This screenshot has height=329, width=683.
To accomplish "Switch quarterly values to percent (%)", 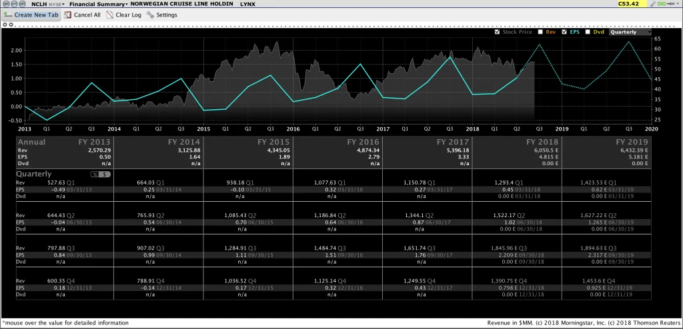I will [x=95, y=174].
